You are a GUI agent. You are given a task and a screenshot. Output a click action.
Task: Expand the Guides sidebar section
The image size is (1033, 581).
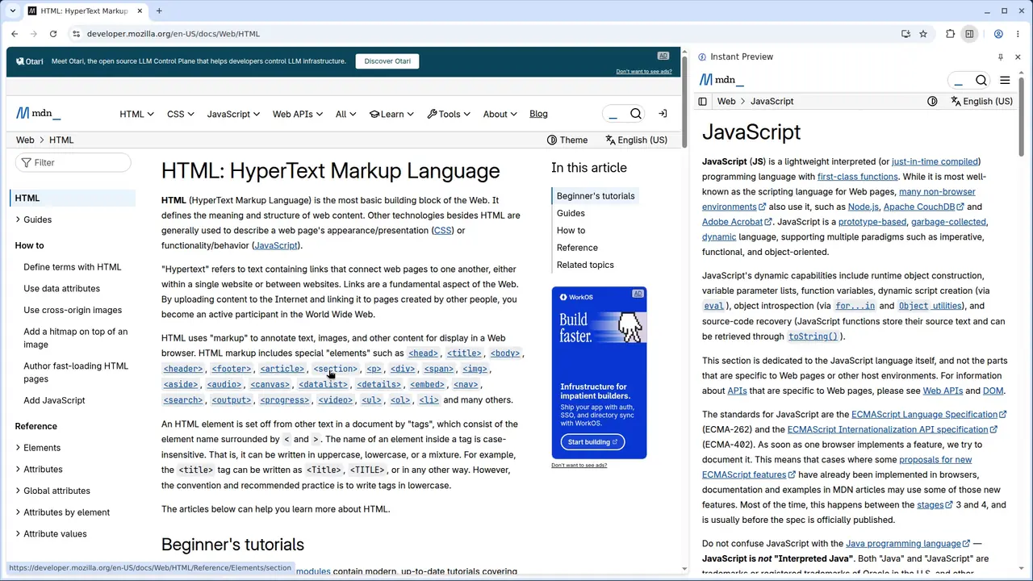tap(33, 219)
